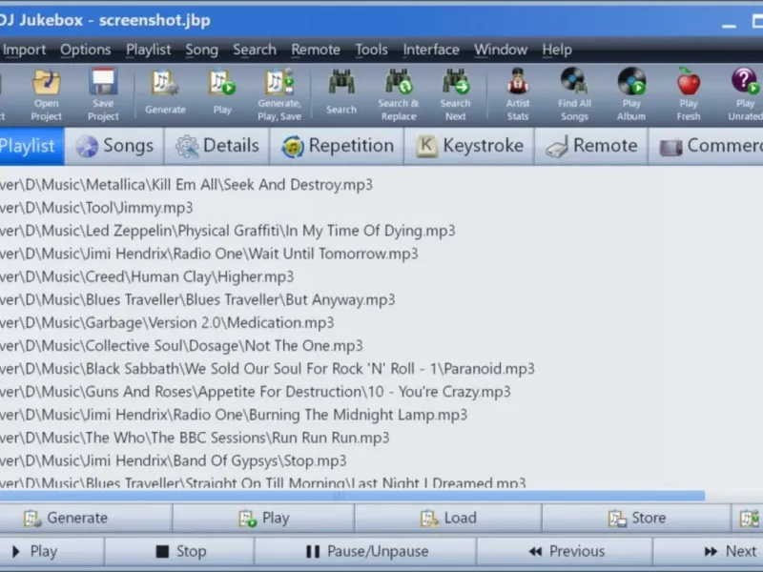Screen dimensions: 763x572
Task: Switch to the Commercial tab
Action: (706, 146)
